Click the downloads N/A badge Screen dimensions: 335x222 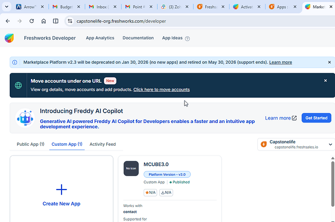point(166,192)
